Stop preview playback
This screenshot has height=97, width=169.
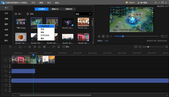click(111, 36)
